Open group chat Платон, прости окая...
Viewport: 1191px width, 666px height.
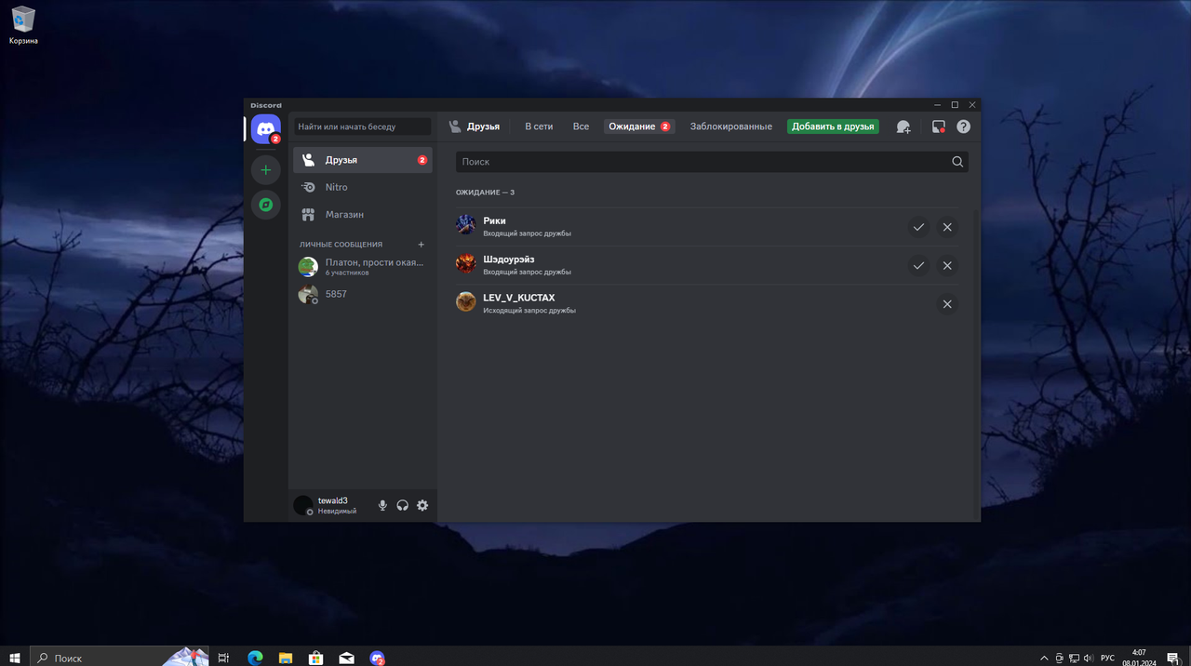(363, 267)
